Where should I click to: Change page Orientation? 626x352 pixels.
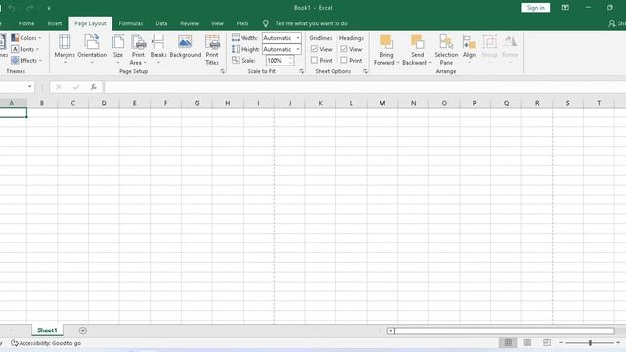click(92, 49)
